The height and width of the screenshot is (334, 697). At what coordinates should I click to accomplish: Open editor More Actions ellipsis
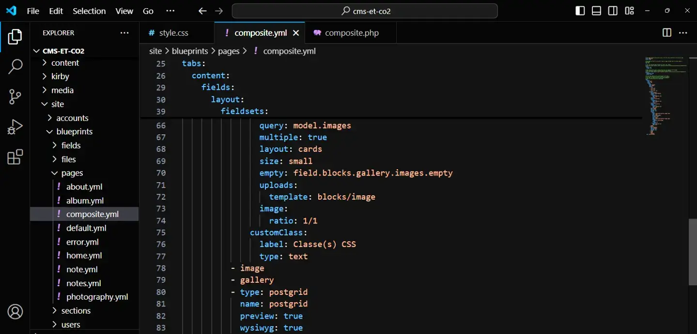coord(683,33)
